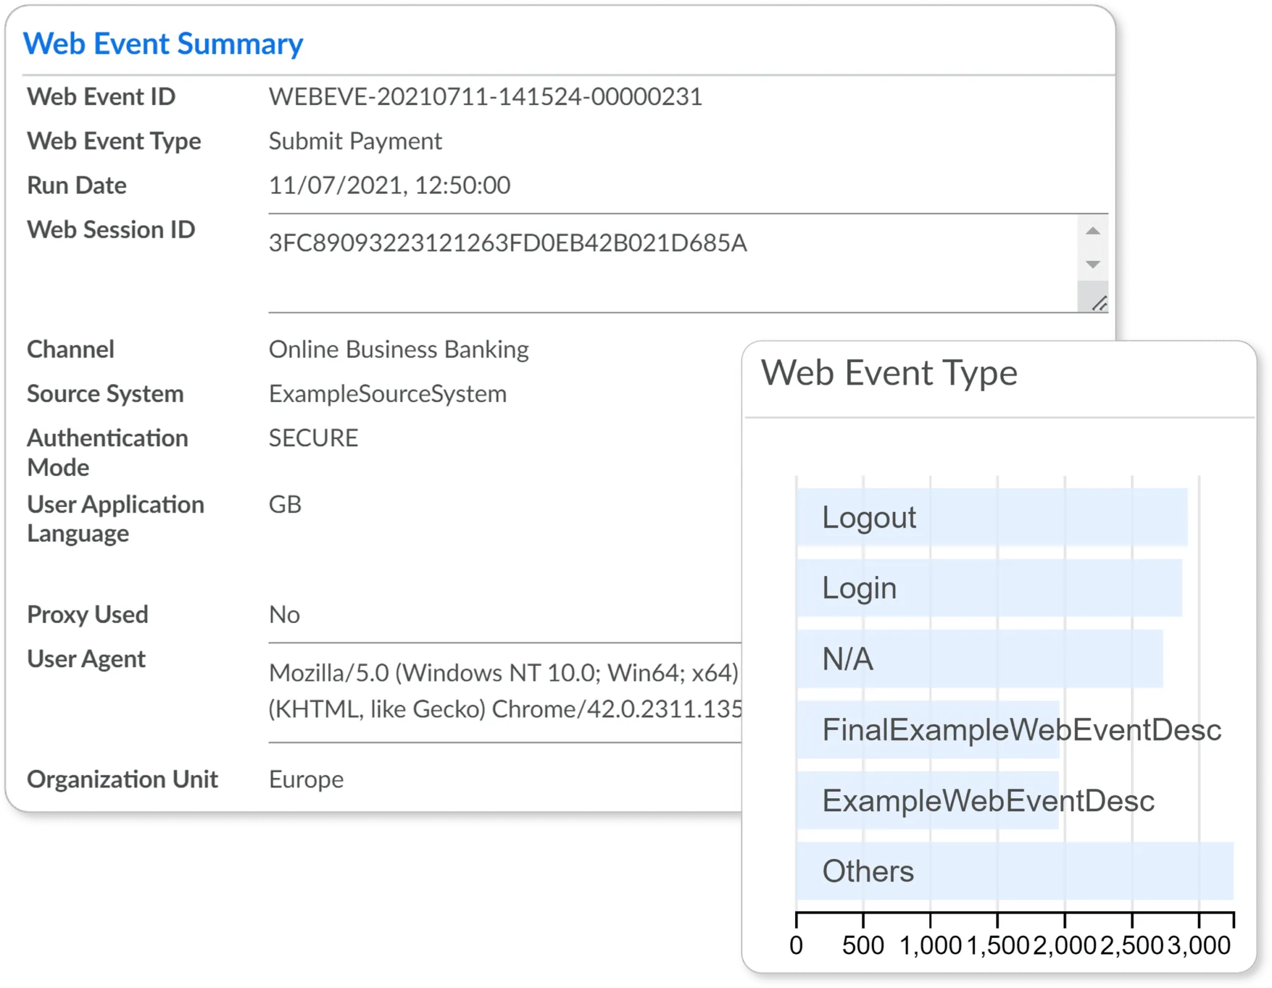
Task: Select the Logout bar in the chart
Action: 992,517
